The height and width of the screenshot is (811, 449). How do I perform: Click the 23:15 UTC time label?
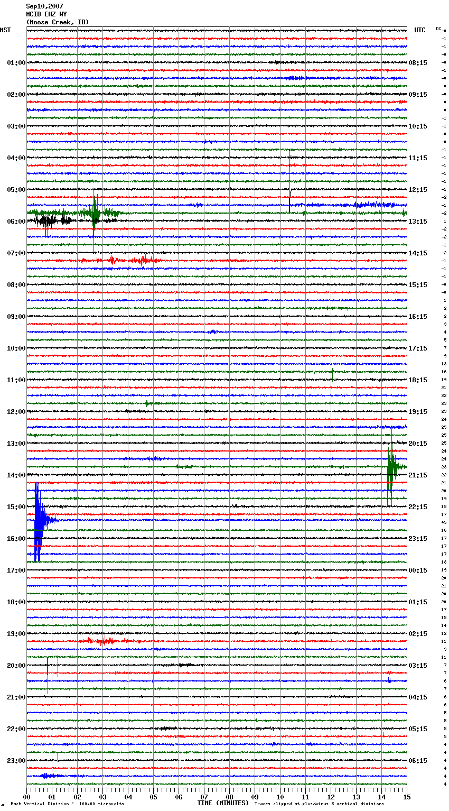pyautogui.click(x=418, y=539)
